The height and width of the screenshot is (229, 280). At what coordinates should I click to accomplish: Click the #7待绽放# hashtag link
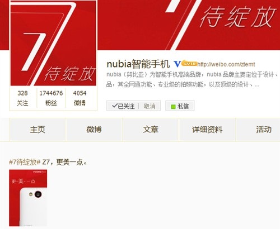(x=25, y=162)
